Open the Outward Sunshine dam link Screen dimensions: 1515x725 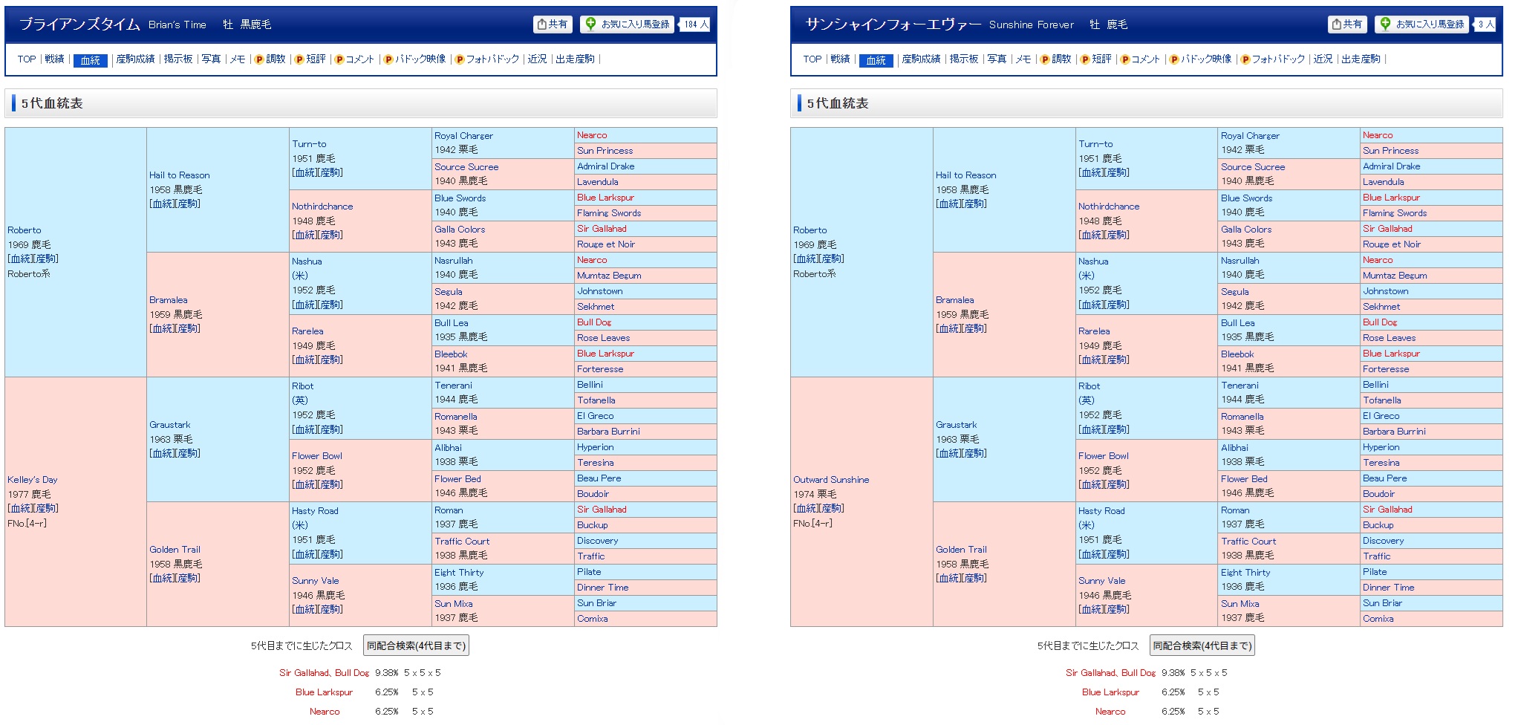point(830,480)
